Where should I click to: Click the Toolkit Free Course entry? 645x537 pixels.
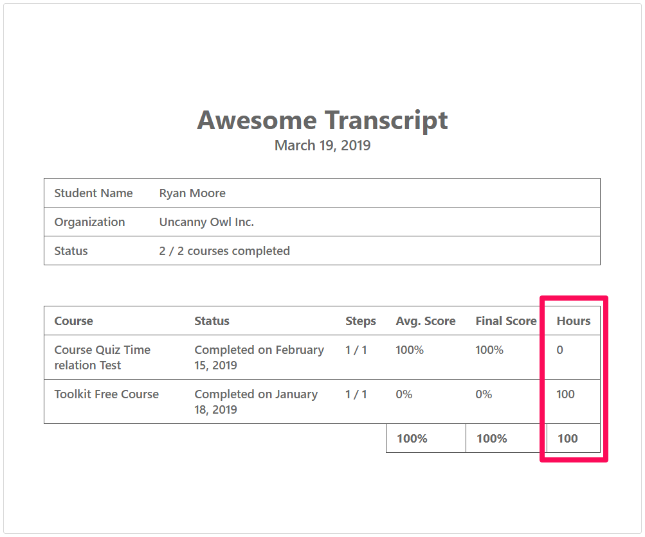point(106,394)
